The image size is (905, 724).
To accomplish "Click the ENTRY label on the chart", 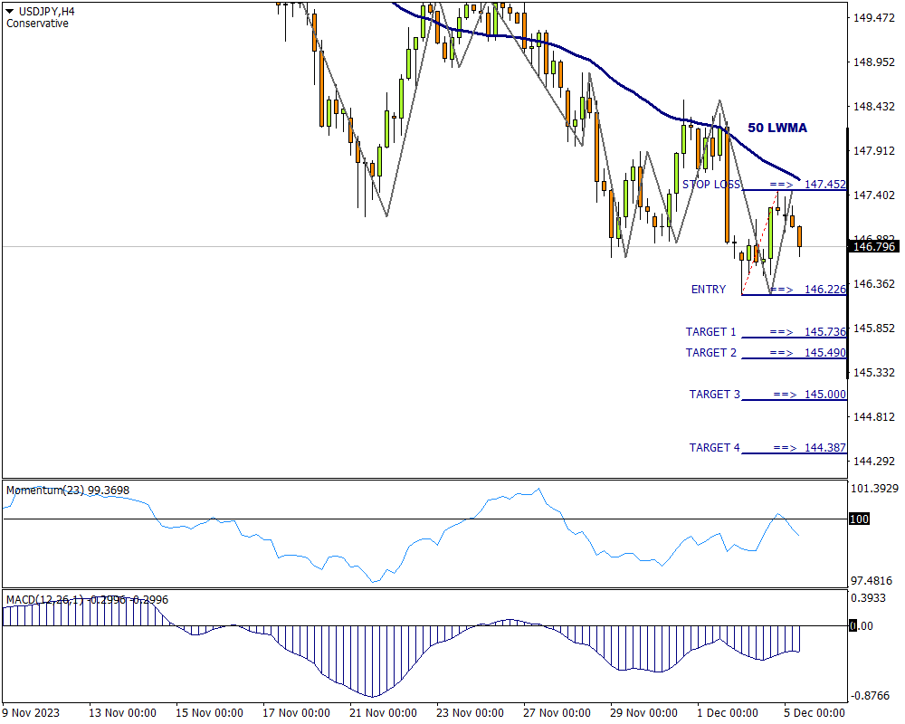I will [709, 290].
